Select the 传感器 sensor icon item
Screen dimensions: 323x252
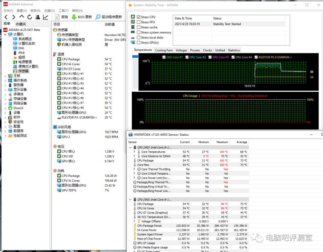tap(15, 71)
